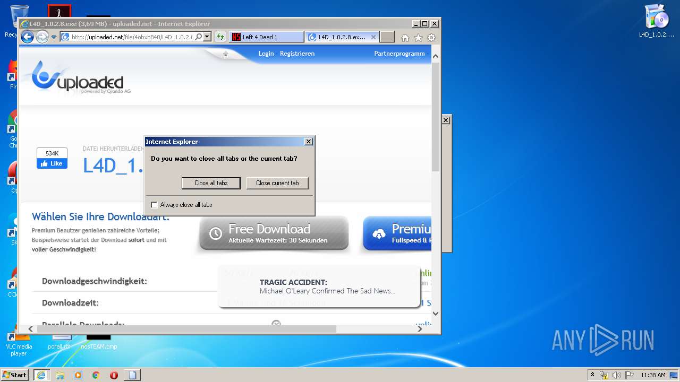Click the vertical scrollbar down arrow

(x=436, y=314)
